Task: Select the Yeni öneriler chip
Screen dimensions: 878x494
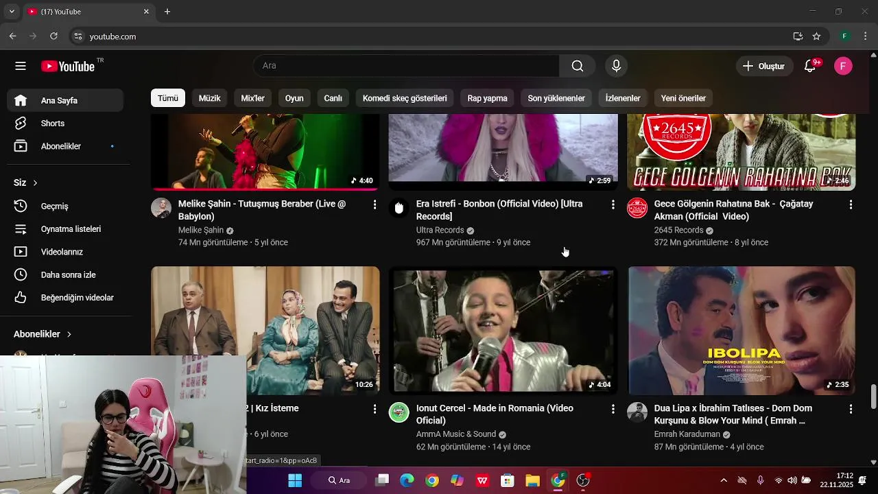Action: click(683, 98)
